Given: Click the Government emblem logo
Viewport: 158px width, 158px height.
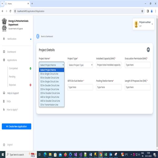Looking at the screenshot, I should (x=4, y=25).
